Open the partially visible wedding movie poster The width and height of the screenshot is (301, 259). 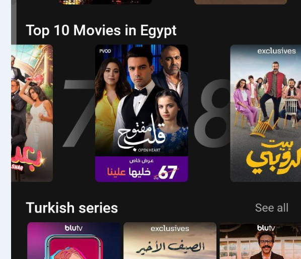coord(32,113)
